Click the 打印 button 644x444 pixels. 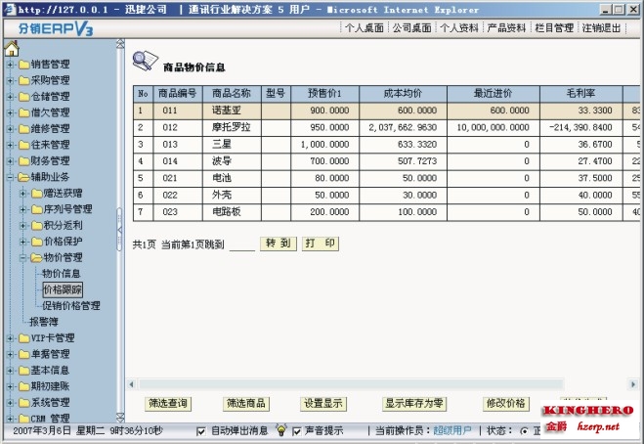coord(321,244)
